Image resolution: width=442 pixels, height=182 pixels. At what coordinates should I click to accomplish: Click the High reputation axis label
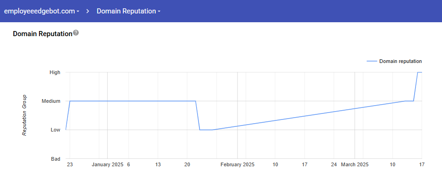click(x=55, y=72)
